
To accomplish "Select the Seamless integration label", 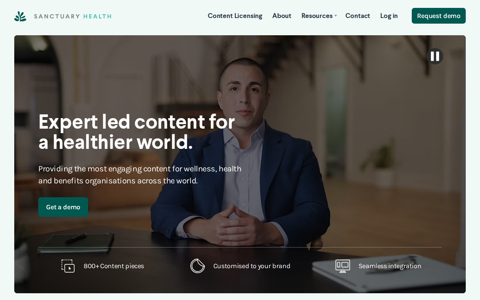I will [390, 266].
